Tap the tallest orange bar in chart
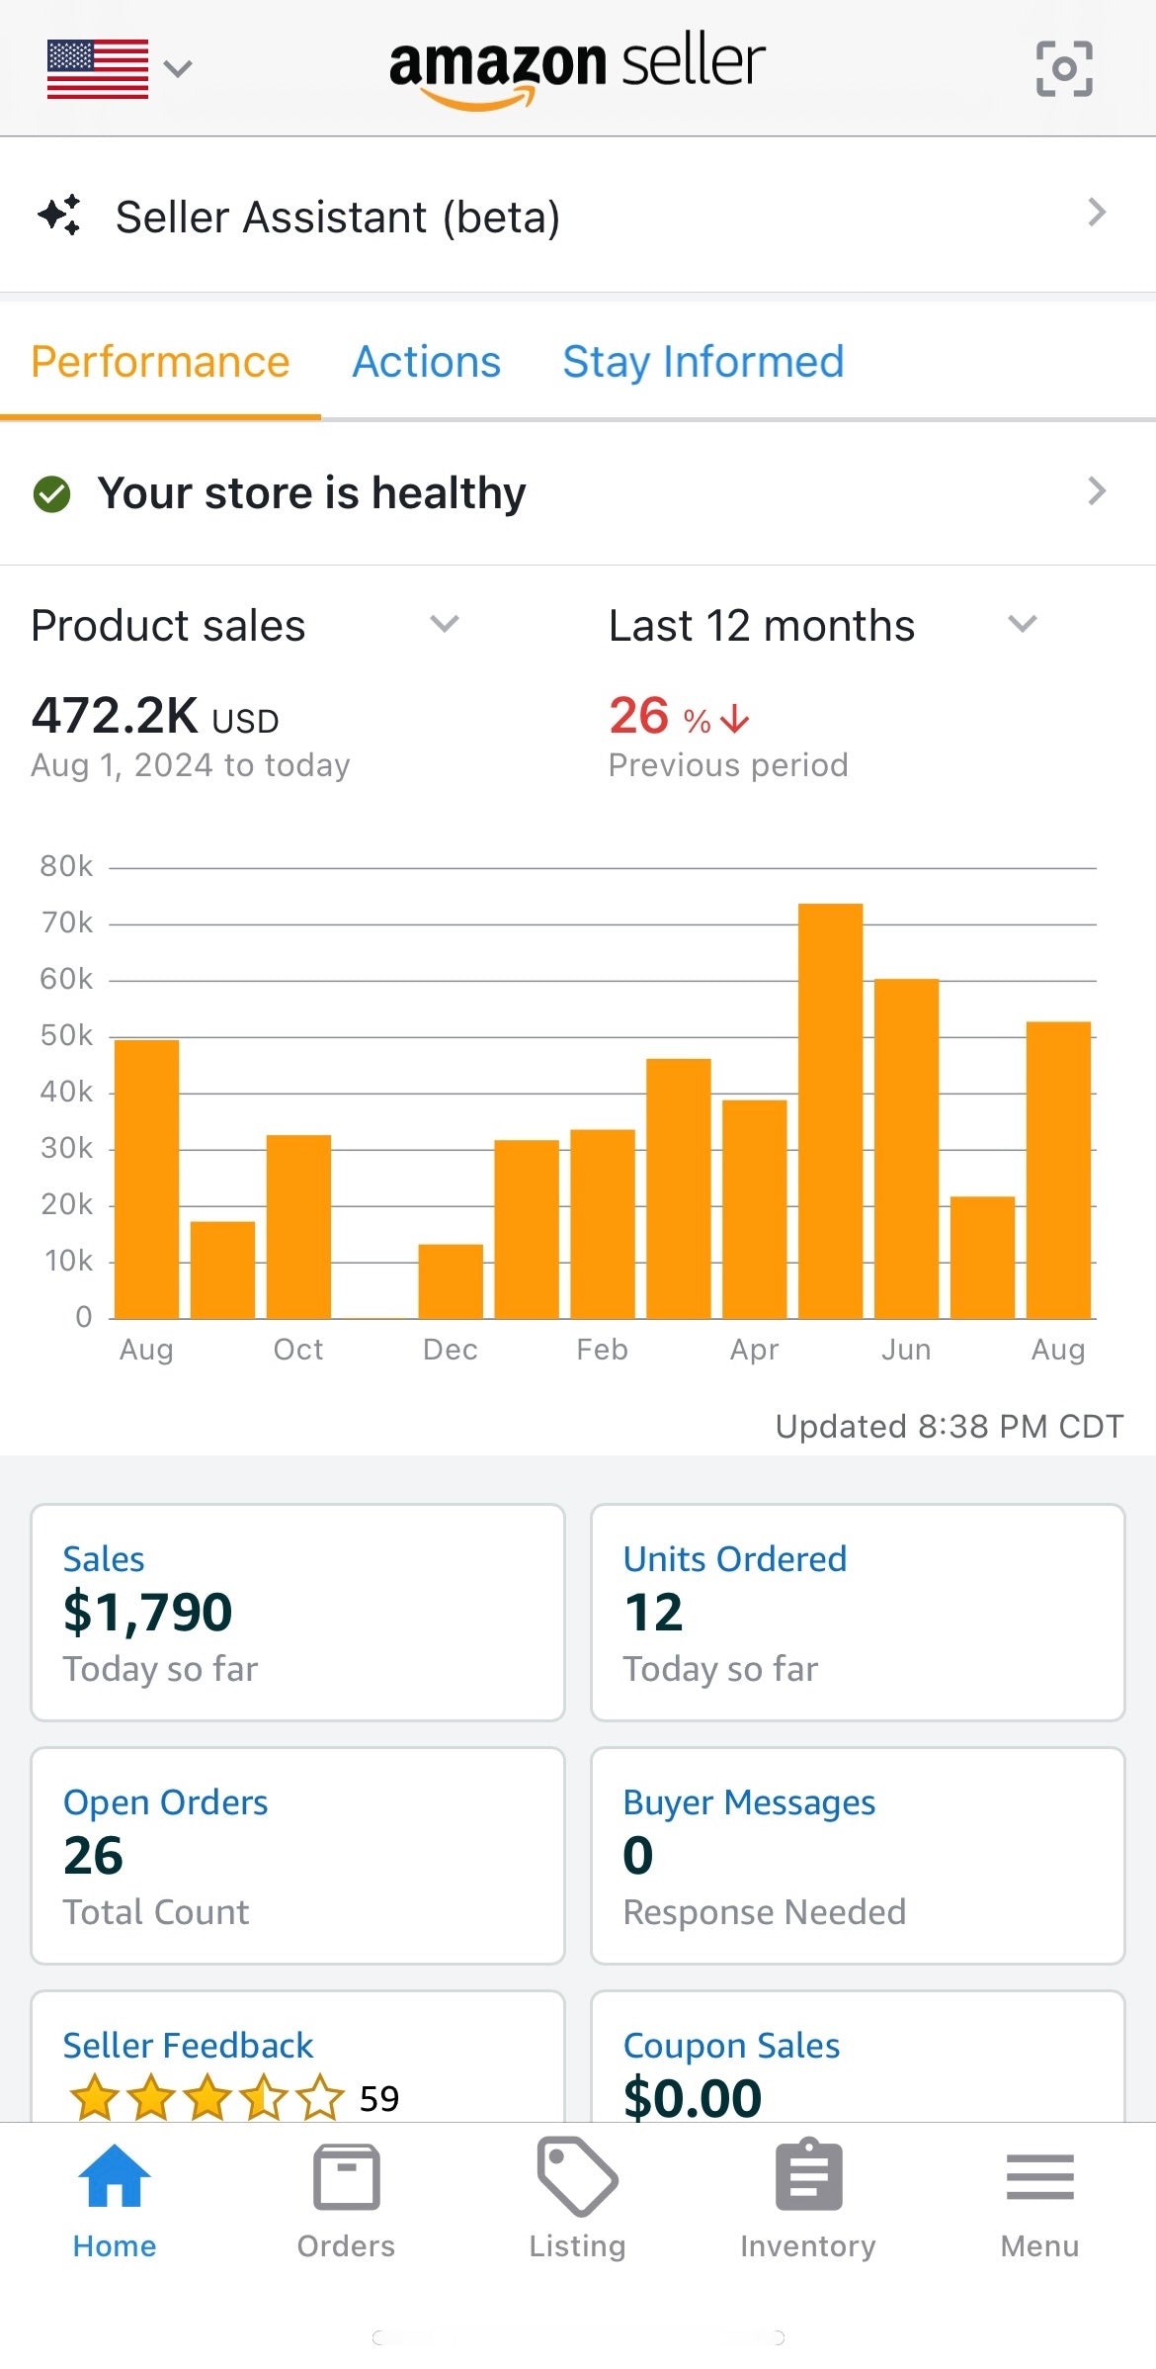Viewport: 1156px width, 2369px height. [830, 1109]
